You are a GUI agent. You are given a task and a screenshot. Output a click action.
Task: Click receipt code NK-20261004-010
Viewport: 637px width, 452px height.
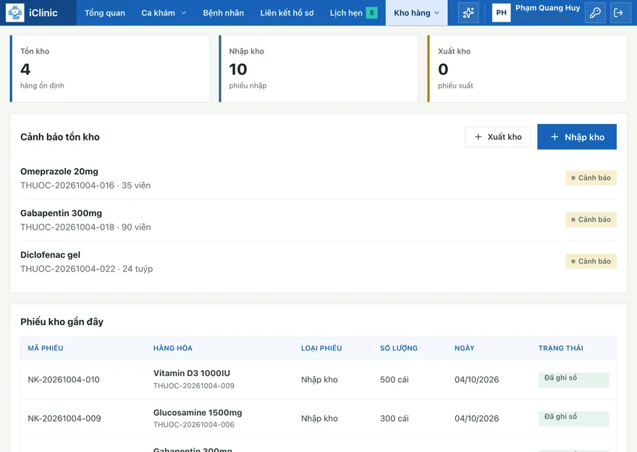[64, 380]
